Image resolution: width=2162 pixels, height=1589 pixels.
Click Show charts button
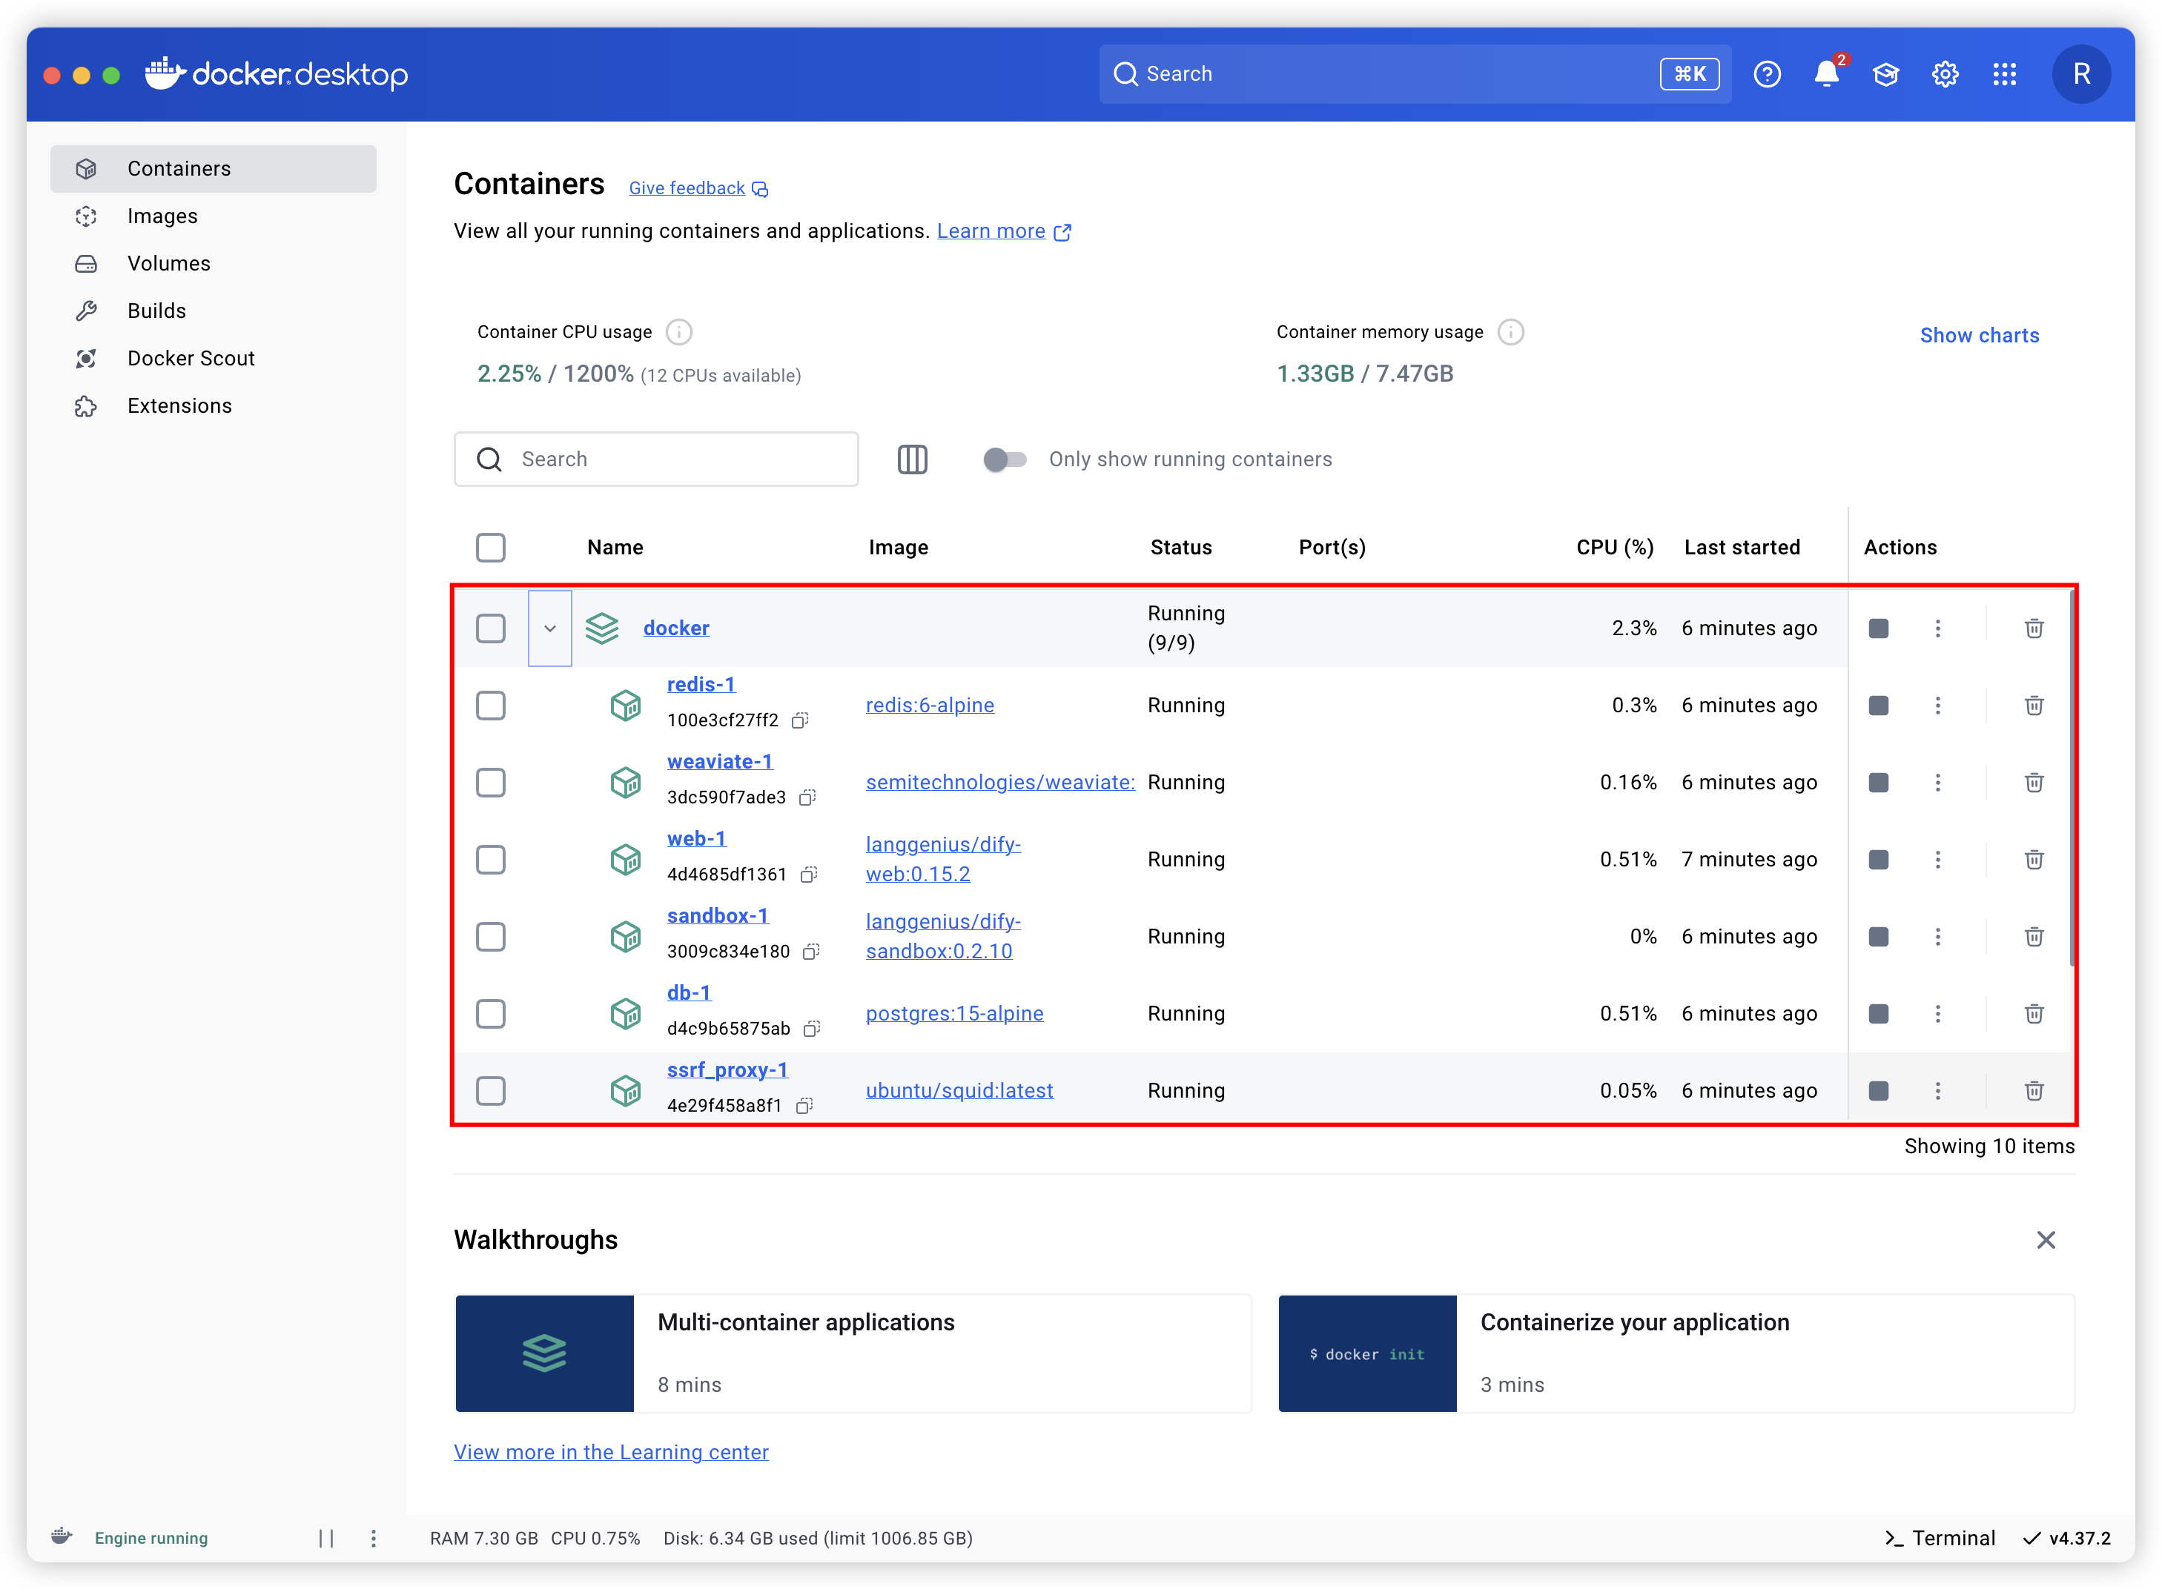click(x=1984, y=334)
